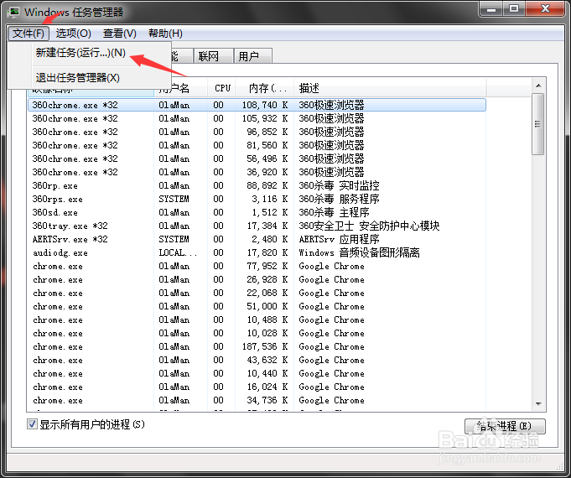Select the audiodg.exe process row
571x478 pixels.
pos(257,252)
